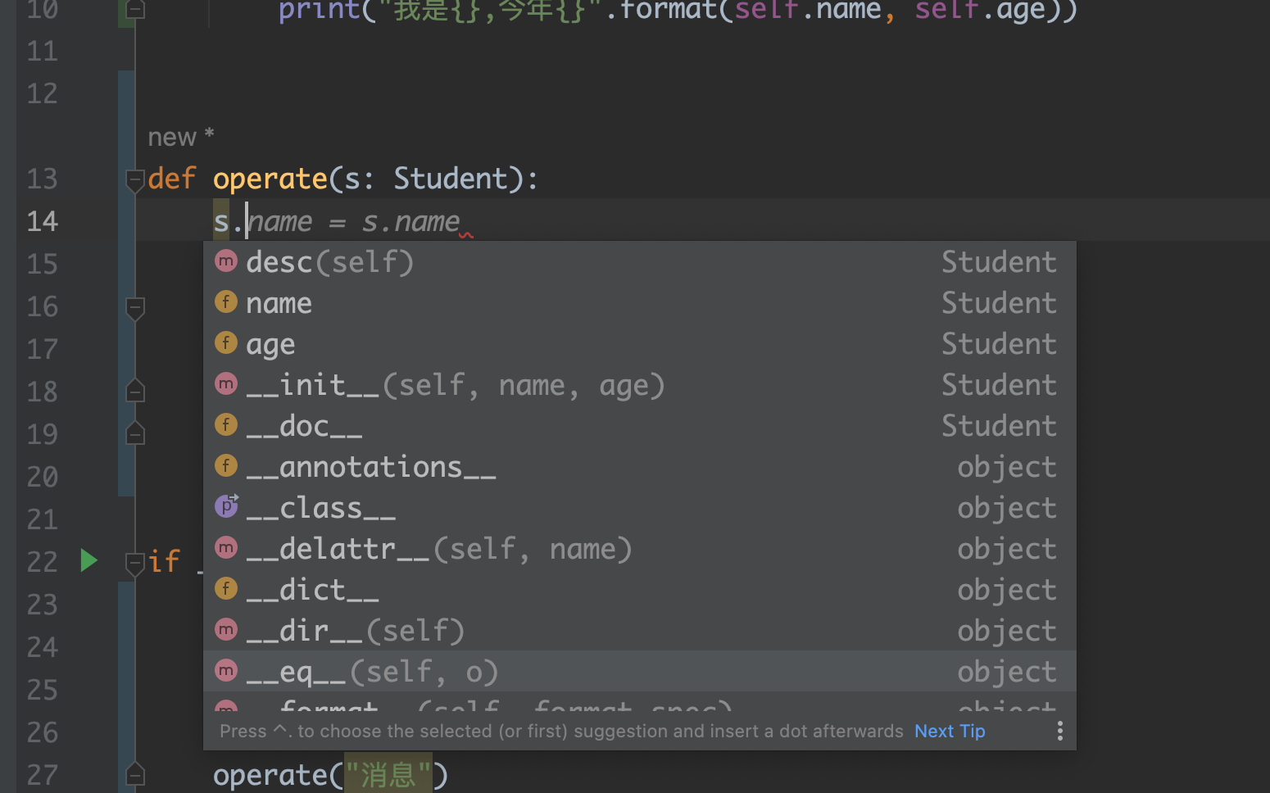Image resolution: width=1270 pixels, height=793 pixels.
Task: Open the completion popup three-dot options menu
Action: pyautogui.click(x=1059, y=731)
